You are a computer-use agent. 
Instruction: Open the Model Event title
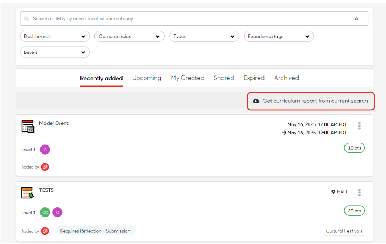click(53, 123)
